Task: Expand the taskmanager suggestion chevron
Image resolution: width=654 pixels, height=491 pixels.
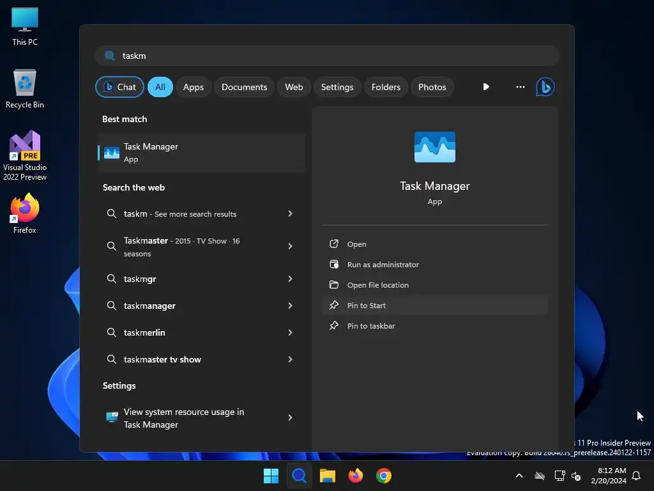Action: 291,306
